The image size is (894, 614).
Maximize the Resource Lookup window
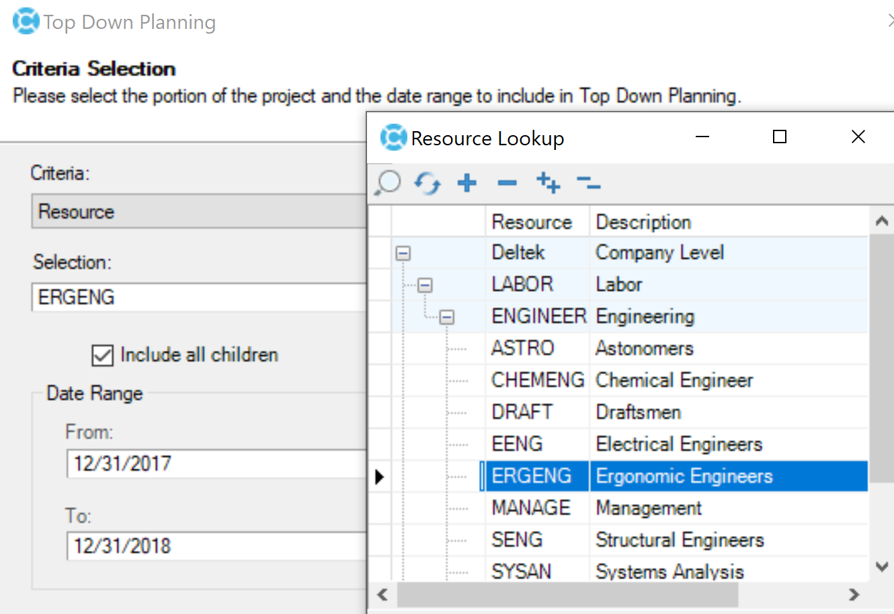780,137
